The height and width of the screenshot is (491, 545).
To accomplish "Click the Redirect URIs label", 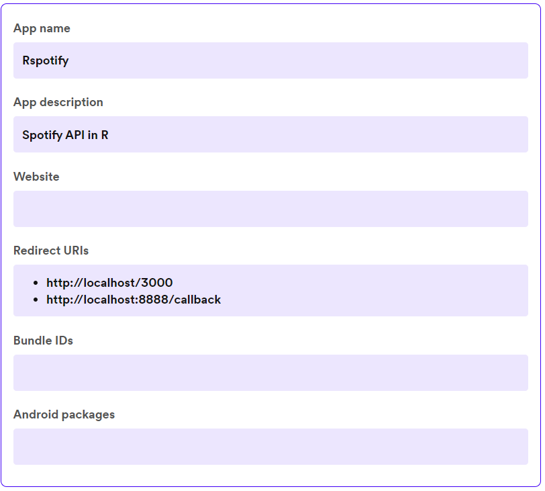I will click(x=51, y=251).
